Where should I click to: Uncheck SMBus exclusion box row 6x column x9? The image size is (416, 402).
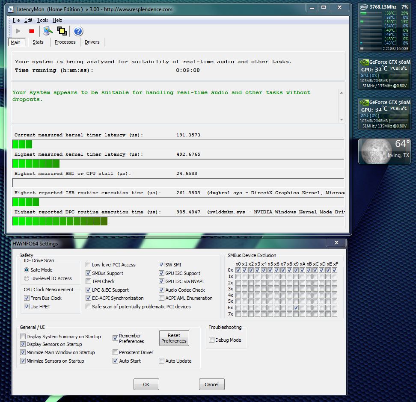(x=296, y=307)
